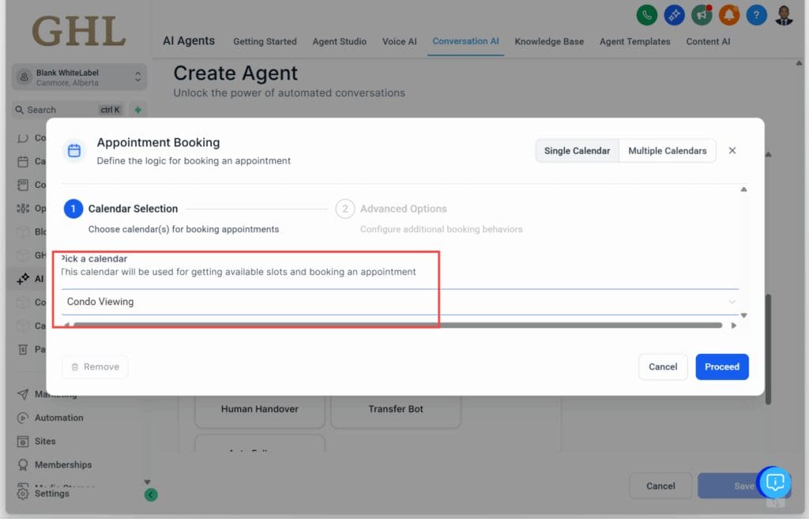
Task: Switch to Multiple Calendars mode
Action: click(x=667, y=150)
